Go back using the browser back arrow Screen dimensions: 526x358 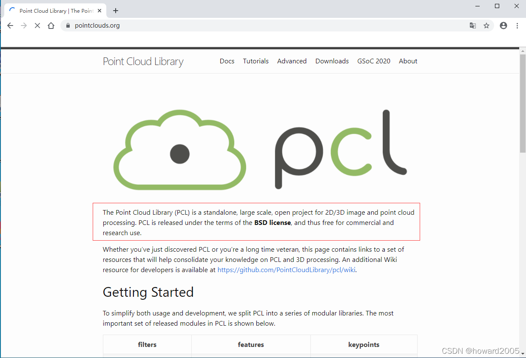point(10,26)
